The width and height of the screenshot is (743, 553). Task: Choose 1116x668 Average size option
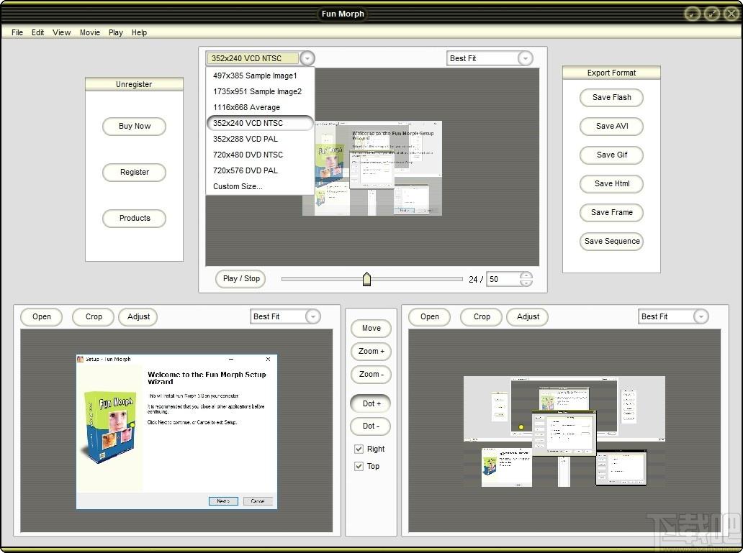pos(260,107)
